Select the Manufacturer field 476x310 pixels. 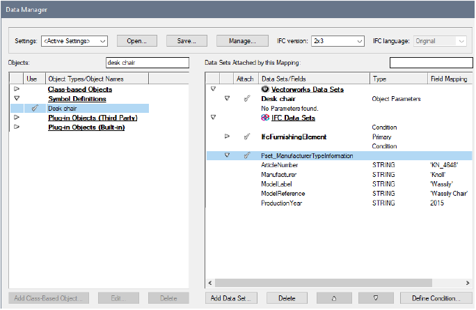click(x=278, y=174)
